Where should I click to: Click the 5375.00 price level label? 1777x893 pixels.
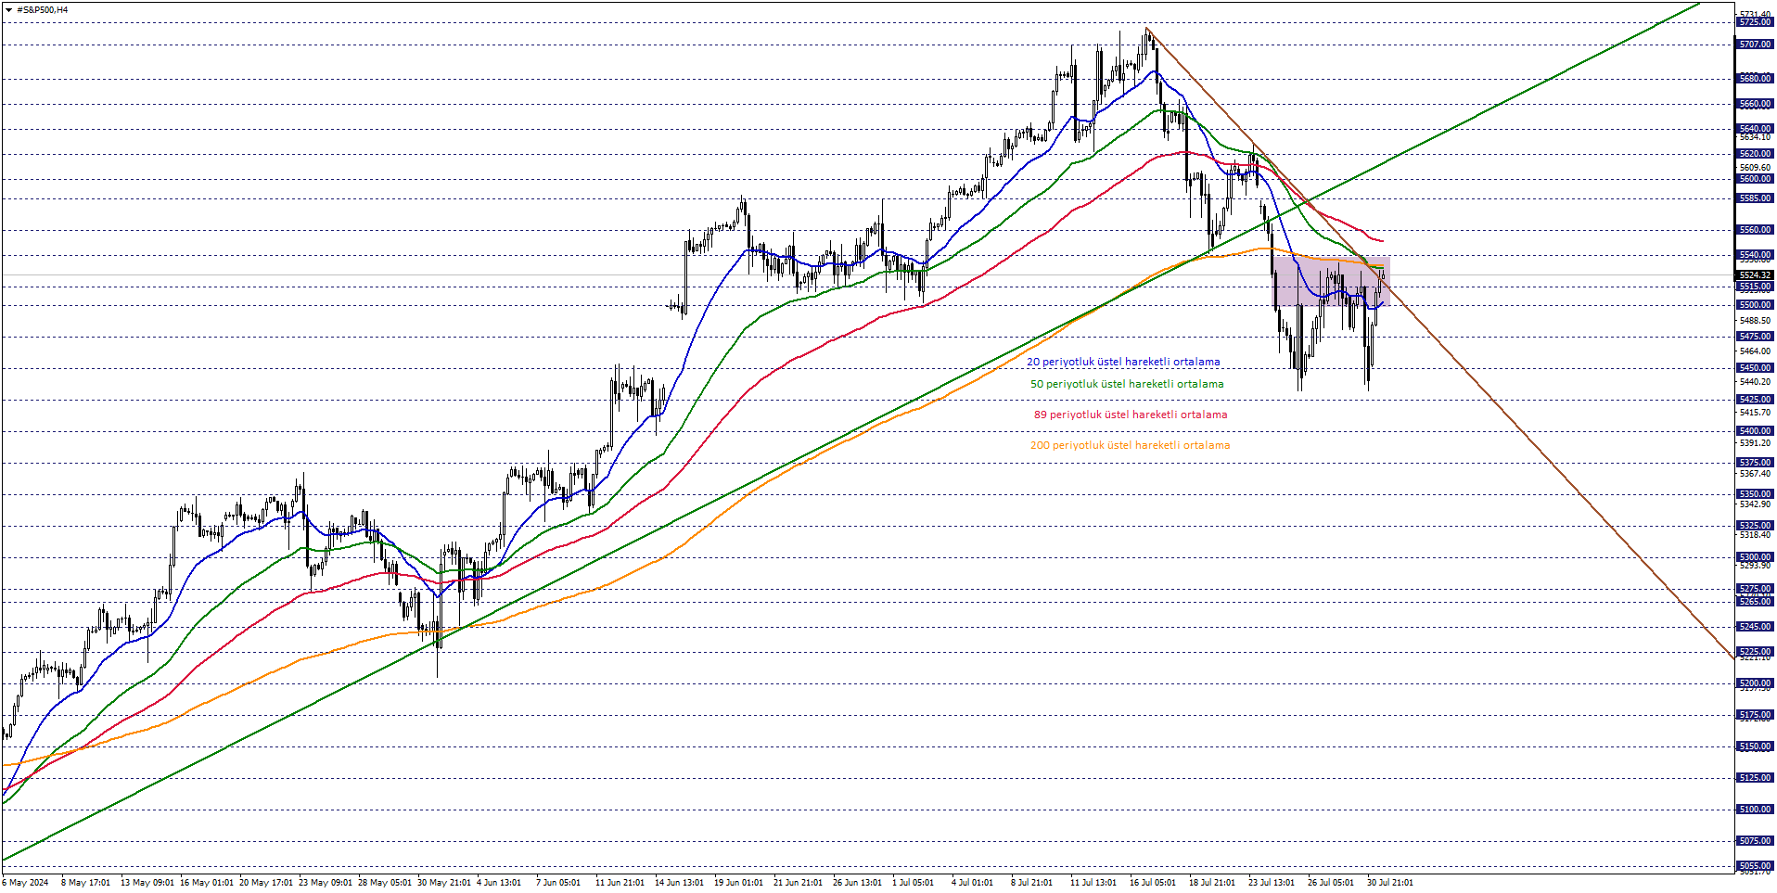(1755, 463)
